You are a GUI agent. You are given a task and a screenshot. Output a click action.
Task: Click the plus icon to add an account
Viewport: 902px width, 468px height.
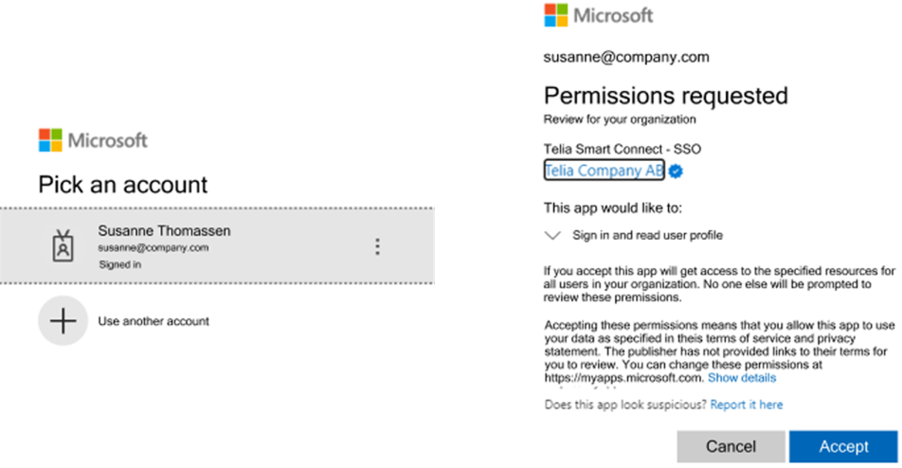63,321
